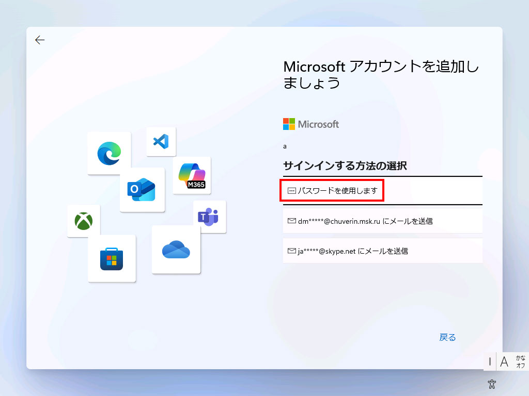This screenshot has width=529, height=396.
Task: Click the 戻る link
Action: [x=447, y=337]
